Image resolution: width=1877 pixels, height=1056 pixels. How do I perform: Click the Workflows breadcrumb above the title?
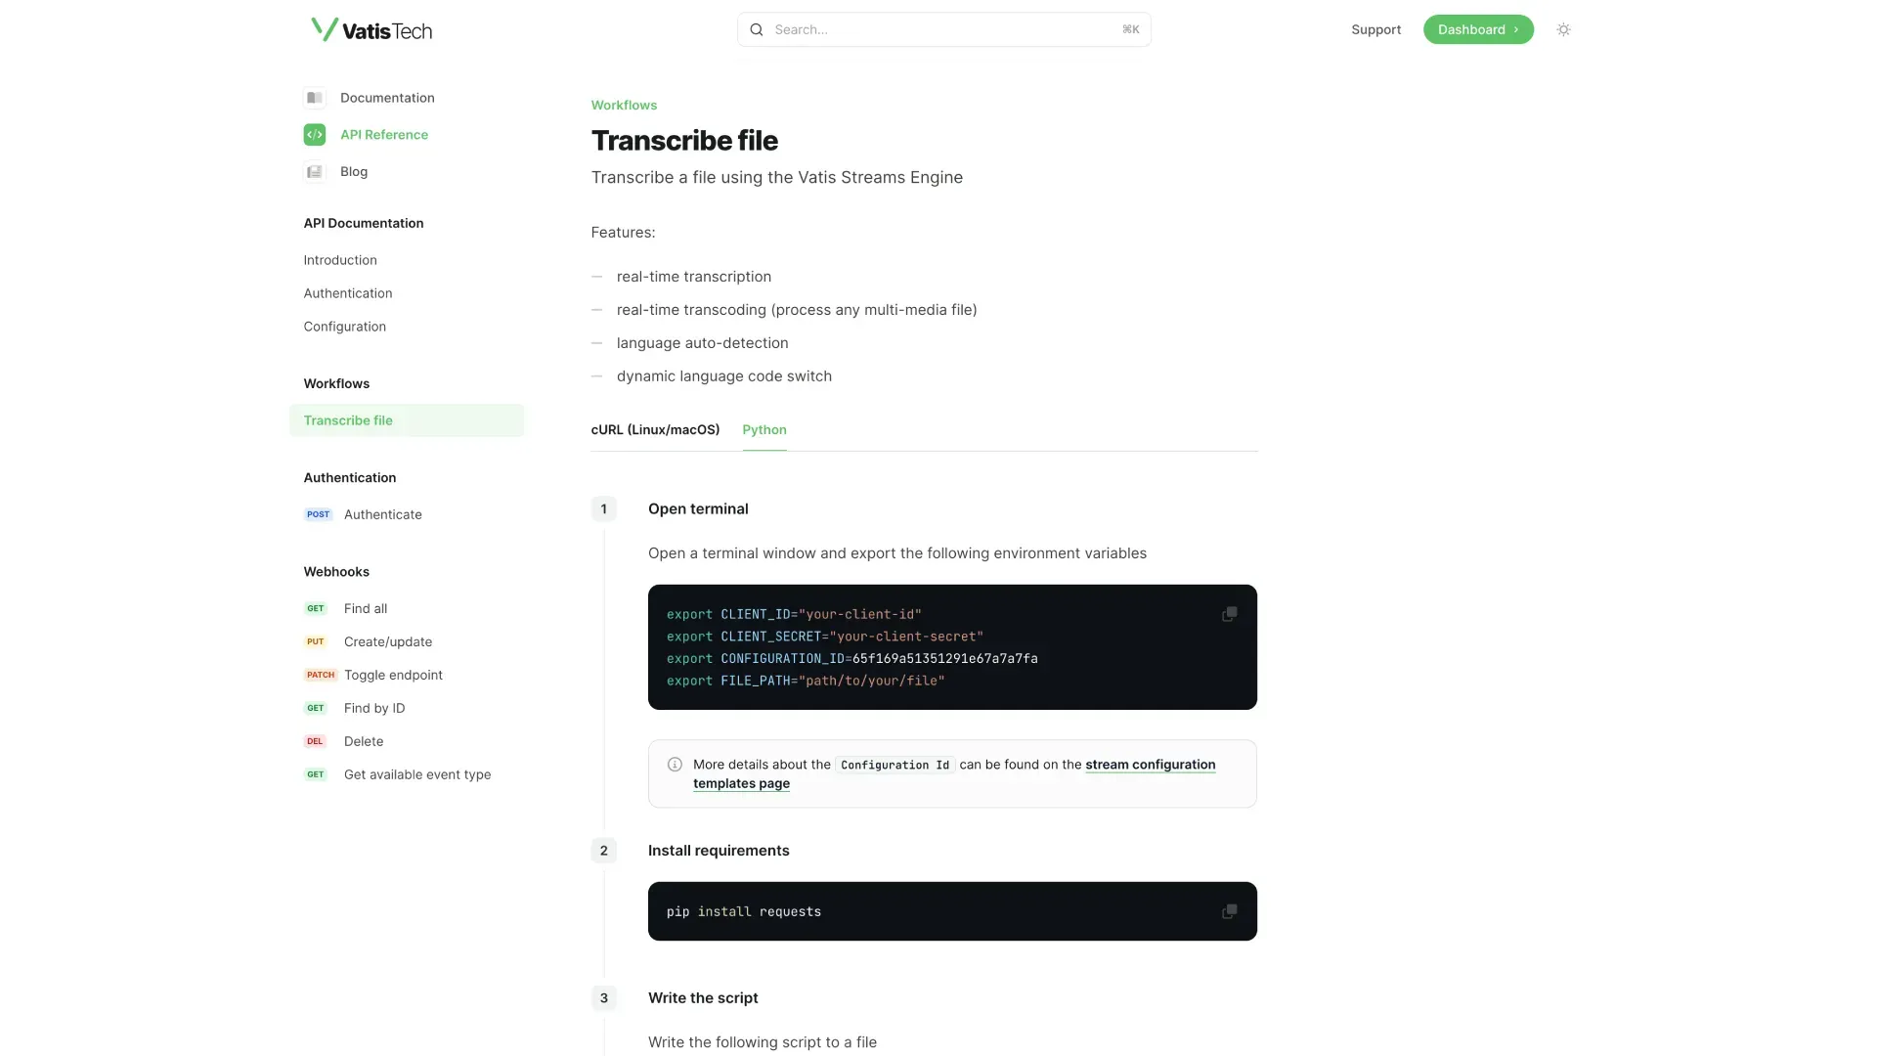point(624,106)
